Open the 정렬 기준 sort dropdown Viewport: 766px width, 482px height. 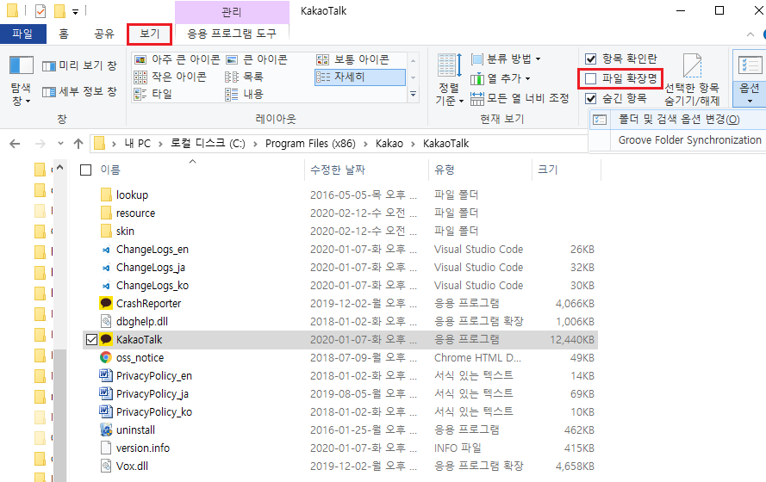pos(450,79)
